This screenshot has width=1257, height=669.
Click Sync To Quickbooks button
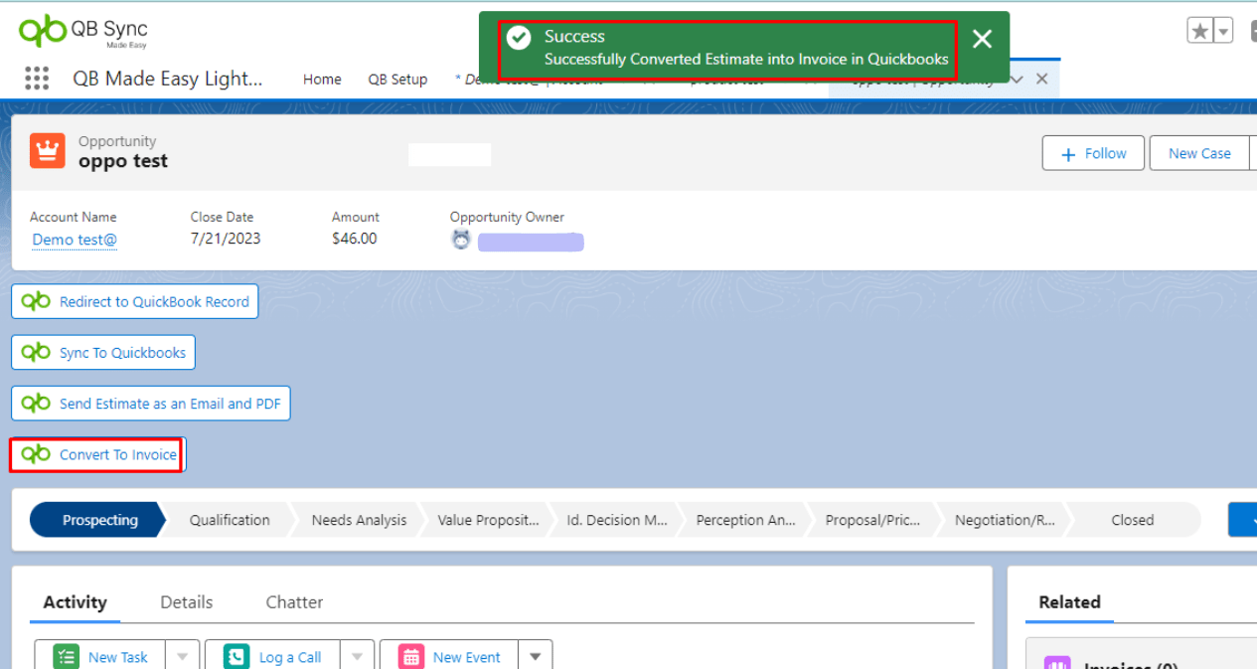[x=103, y=352]
